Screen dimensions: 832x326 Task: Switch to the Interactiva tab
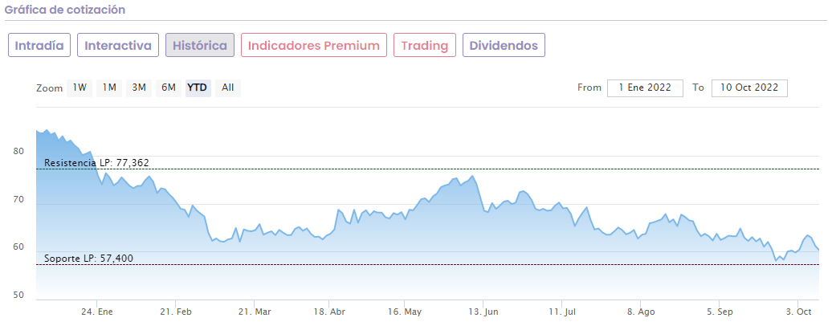point(118,45)
